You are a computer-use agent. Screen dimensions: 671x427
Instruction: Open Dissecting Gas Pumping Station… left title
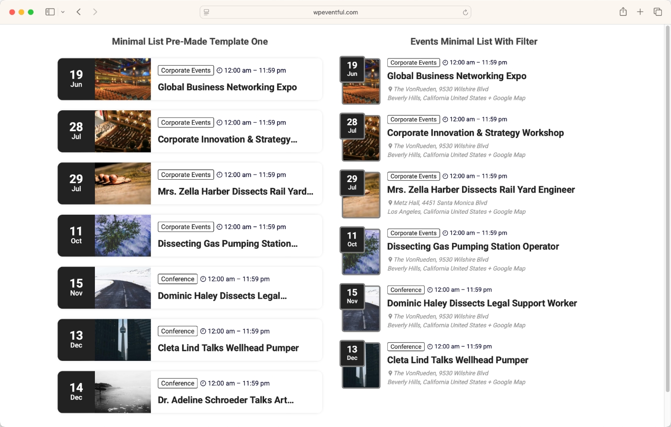[228, 244]
